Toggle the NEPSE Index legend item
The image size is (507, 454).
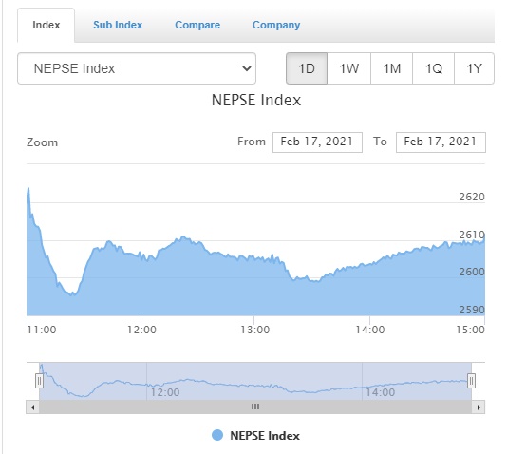tap(255, 436)
